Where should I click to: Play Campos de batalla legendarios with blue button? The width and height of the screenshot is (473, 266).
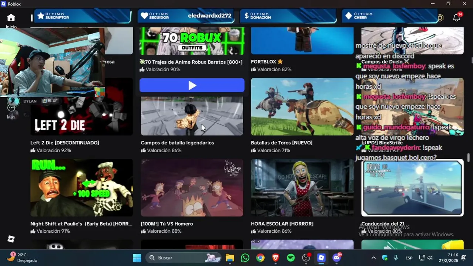click(192, 85)
